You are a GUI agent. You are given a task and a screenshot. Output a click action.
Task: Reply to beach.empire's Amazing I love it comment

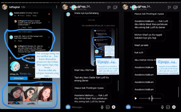[34, 16]
